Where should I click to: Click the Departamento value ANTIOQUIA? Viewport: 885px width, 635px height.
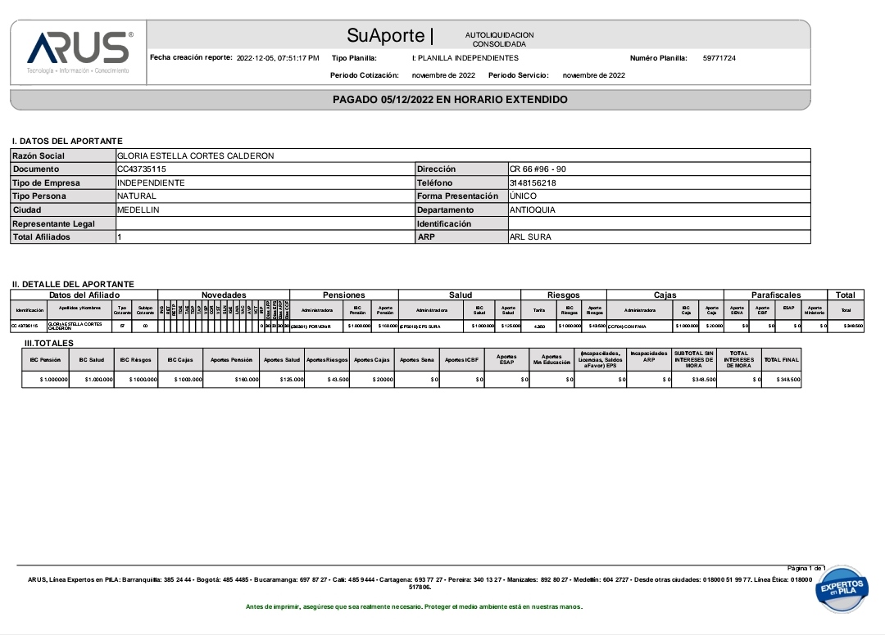point(533,210)
